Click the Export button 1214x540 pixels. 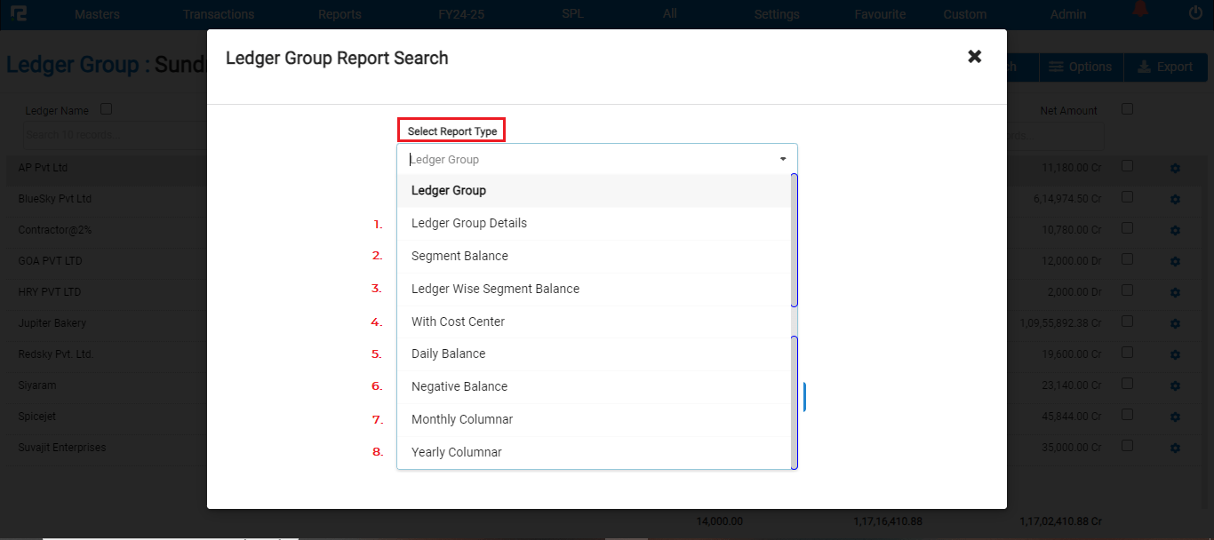[x=1164, y=67]
